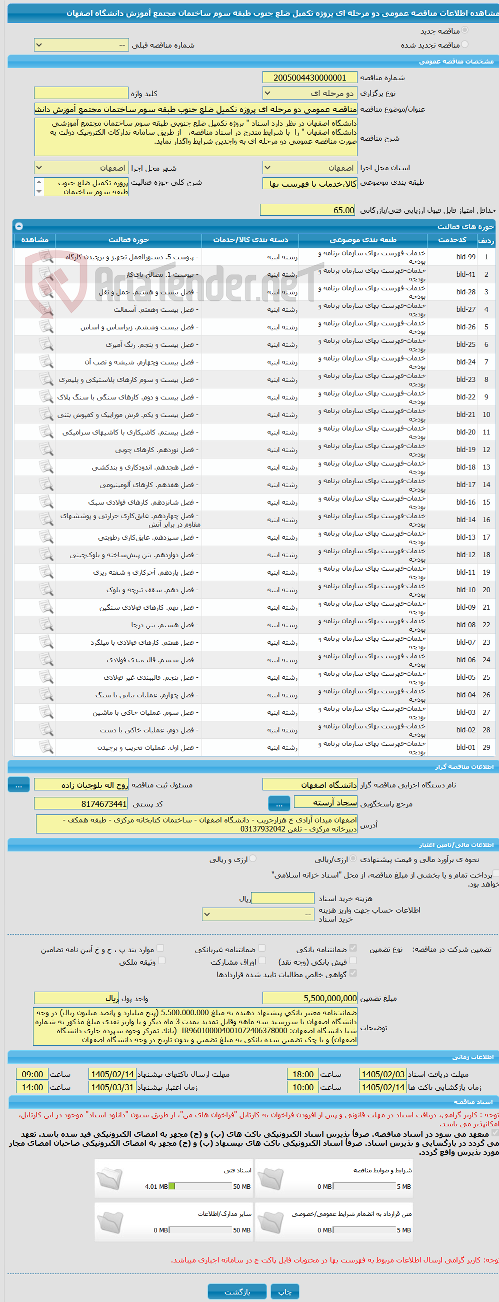
Task: Open view icon for row bld-05
Action: tap(46, 677)
